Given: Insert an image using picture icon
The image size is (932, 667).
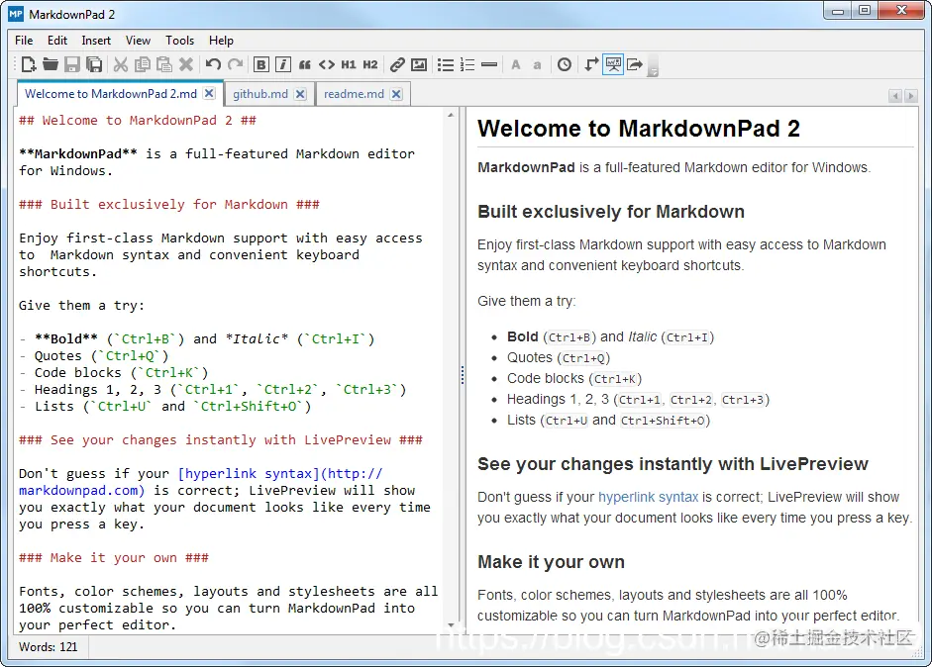Looking at the screenshot, I should click(x=419, y=64).
